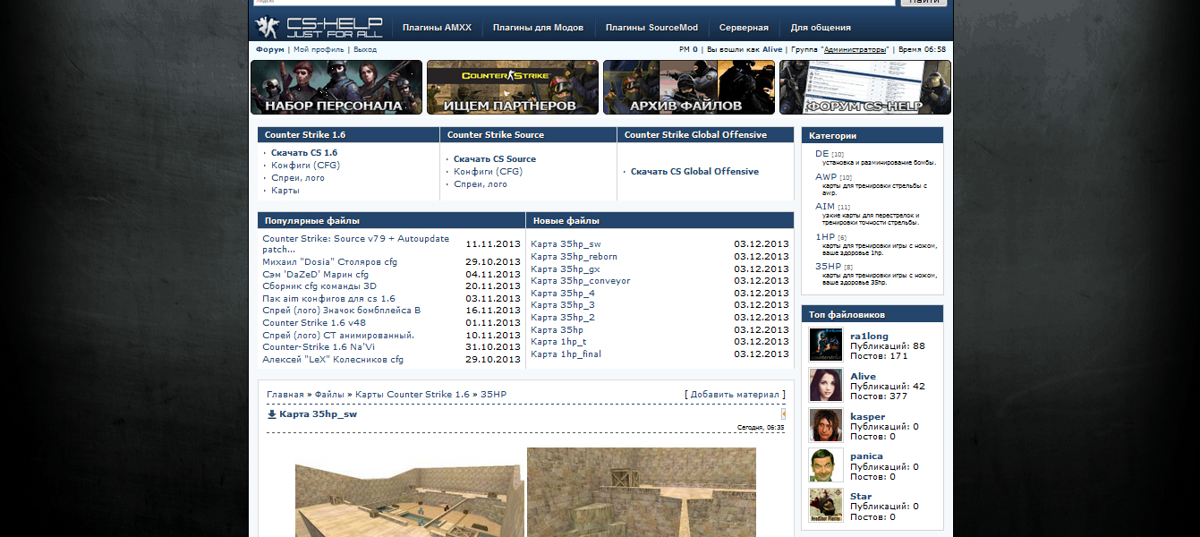The height and width of the screenshot is (537, 1200).
Task: Click the CS-HELP site logo
Action: coord(319,27)
